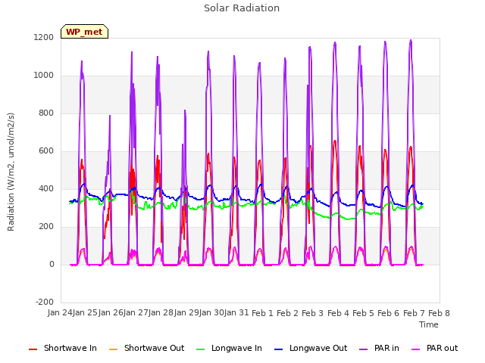Click the orange Shortwave Out legend swatch

click(x=114, y=349)
